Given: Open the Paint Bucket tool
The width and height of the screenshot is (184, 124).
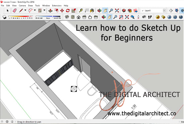Looking at the screenshot, I should pos(92,11).
